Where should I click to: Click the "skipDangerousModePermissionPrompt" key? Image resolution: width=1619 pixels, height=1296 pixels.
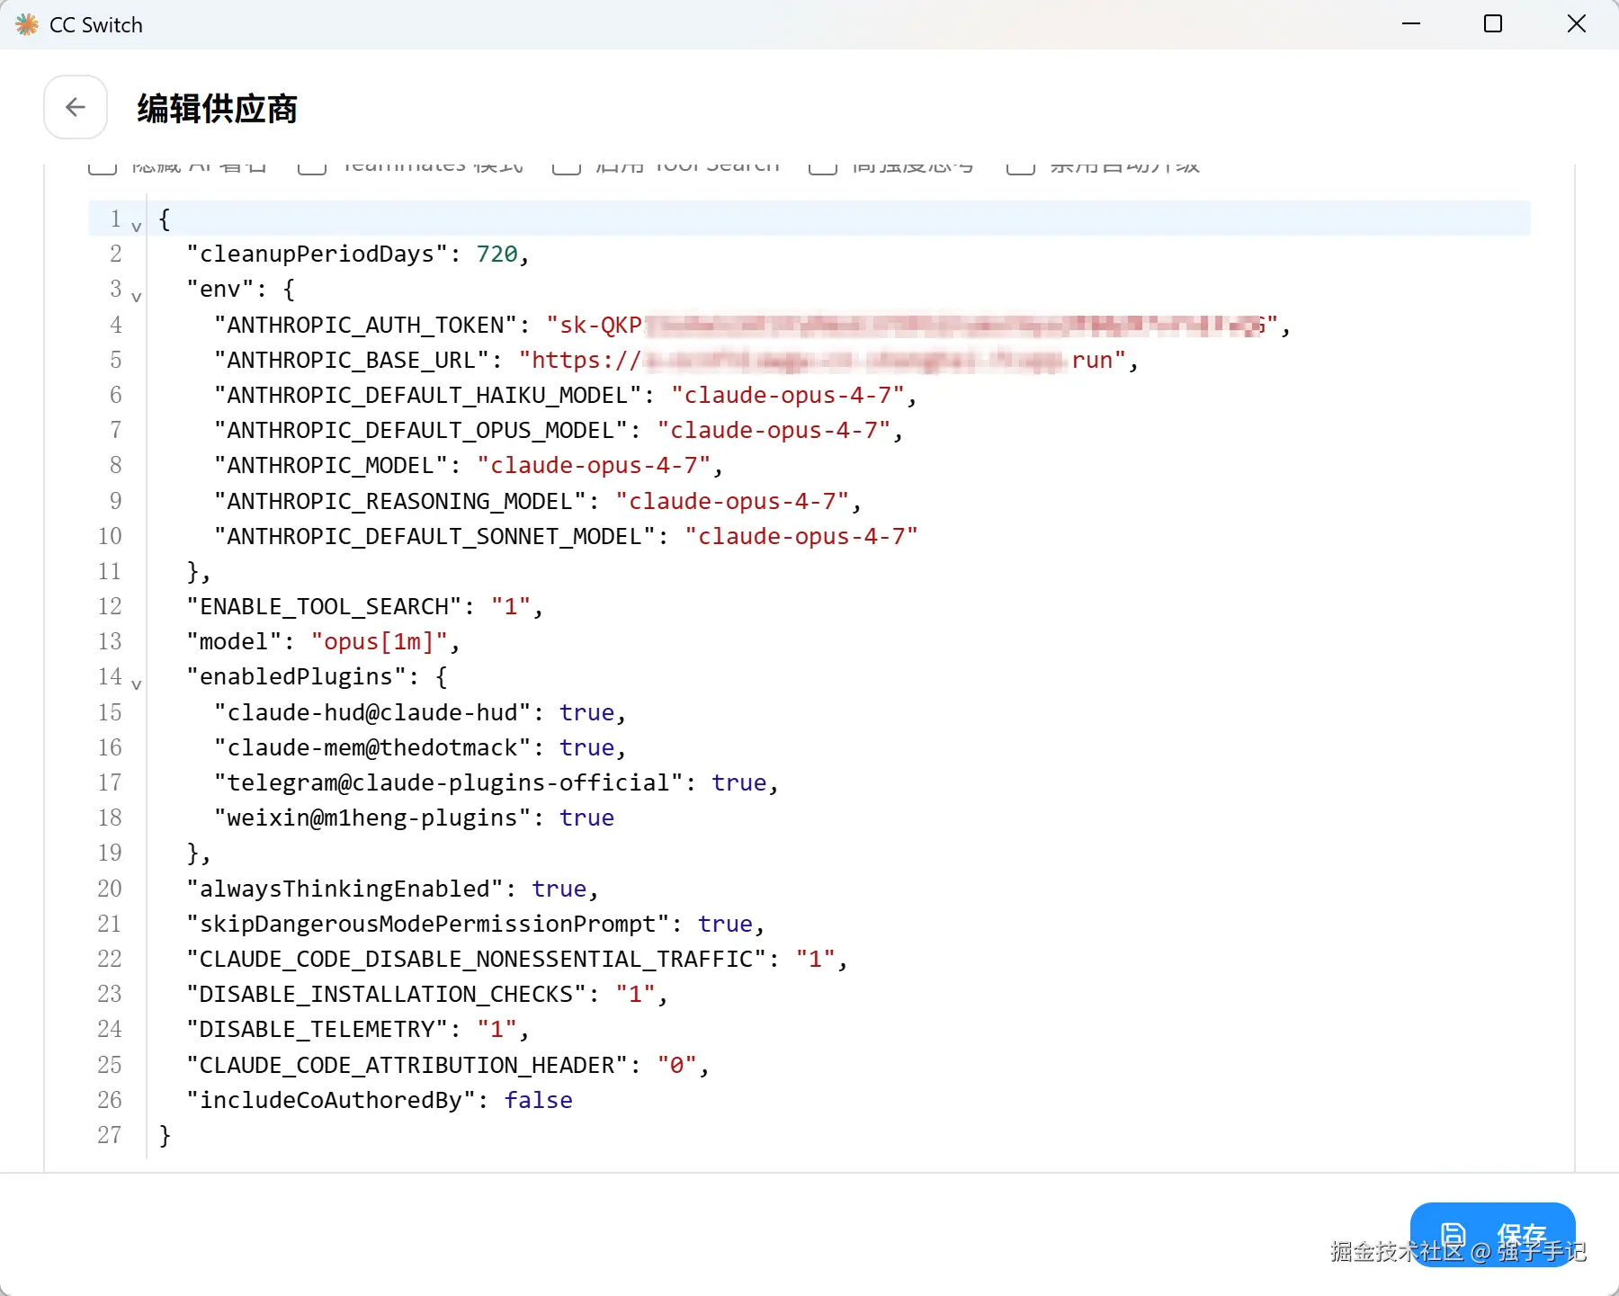[x=427, y=925]
